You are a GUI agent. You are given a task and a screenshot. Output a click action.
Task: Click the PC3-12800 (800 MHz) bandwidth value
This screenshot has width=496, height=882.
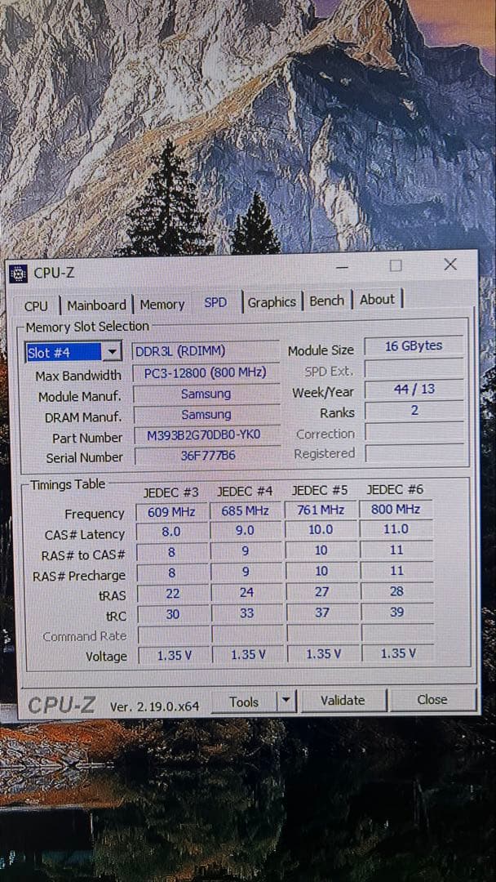coord(206,372)
